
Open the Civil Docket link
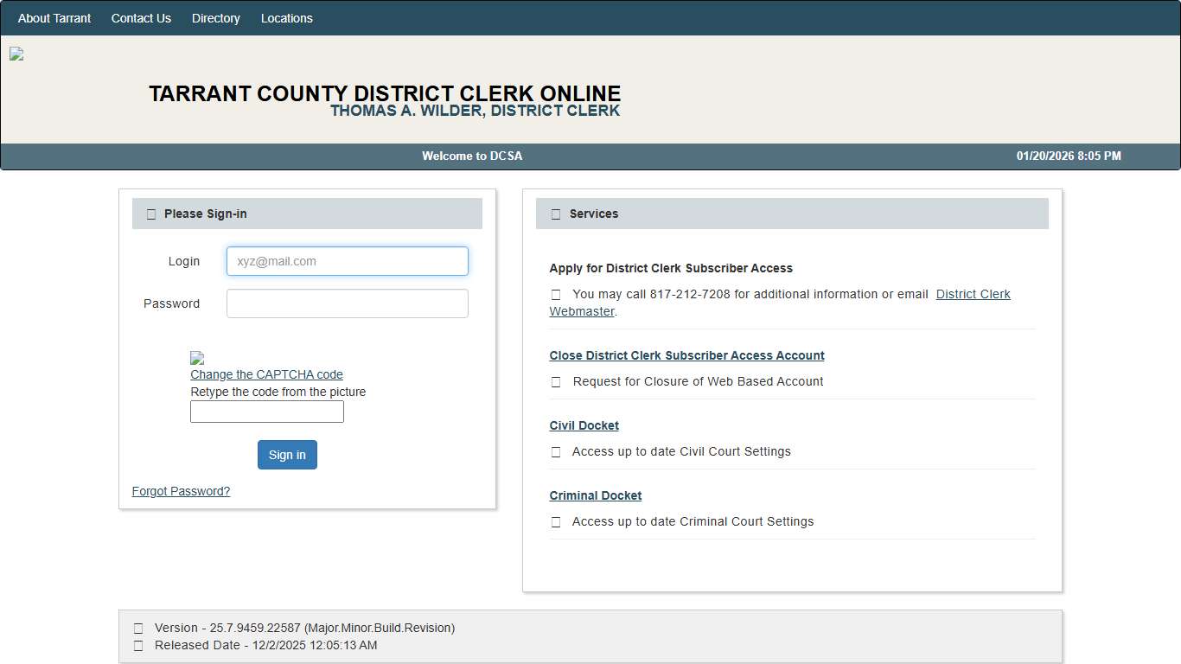[x=584, y=425]
